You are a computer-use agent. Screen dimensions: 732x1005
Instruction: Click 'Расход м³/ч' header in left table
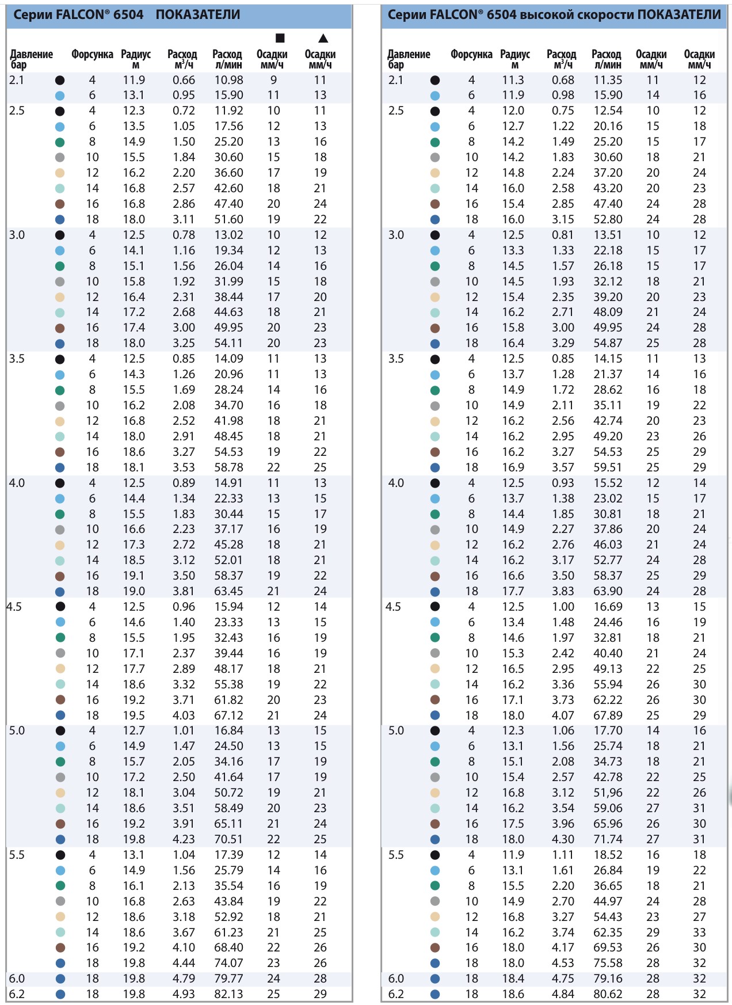pyautogui.click(x=182, y=59)
